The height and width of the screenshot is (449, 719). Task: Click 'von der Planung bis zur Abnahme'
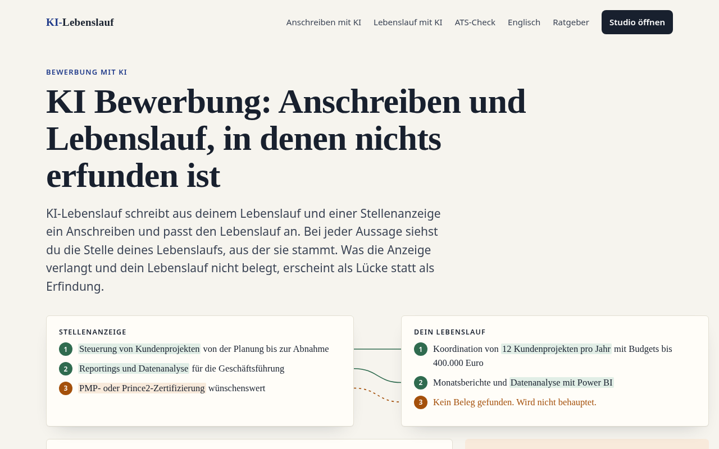coord(266,349)
